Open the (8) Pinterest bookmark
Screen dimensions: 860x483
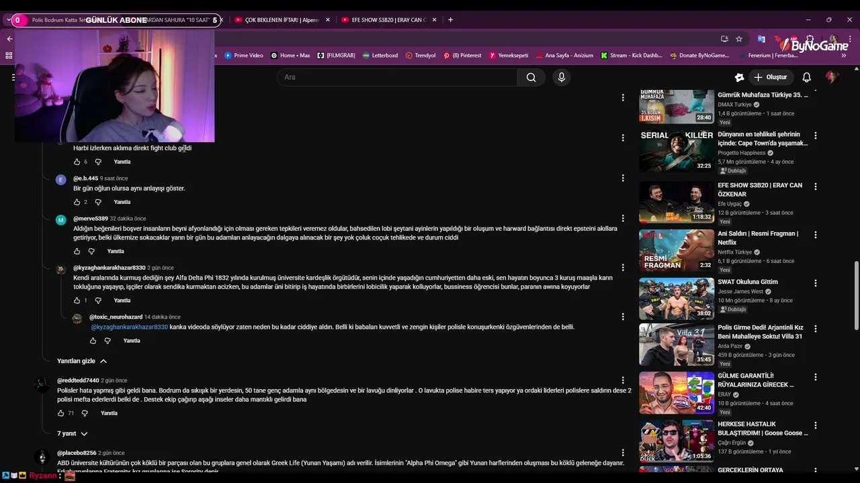pos(462,55)
